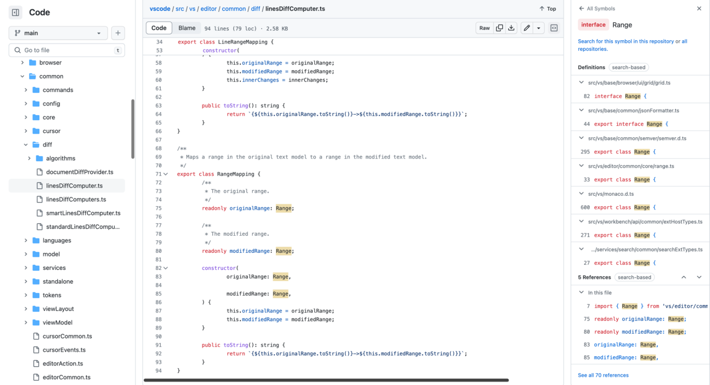Image resolution: width=710 pixels, height=385 pixels.
Task: Collapse code fold at line 71
Action: 165,174
